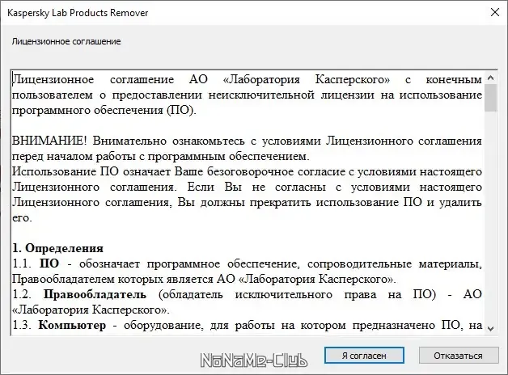Click the "Отказаться" button
508x375 pixels.
458,356
